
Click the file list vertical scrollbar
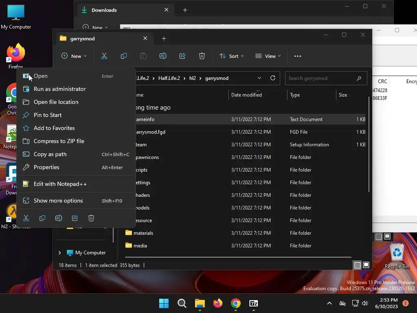pyautogui.click(x=369, y=144)
